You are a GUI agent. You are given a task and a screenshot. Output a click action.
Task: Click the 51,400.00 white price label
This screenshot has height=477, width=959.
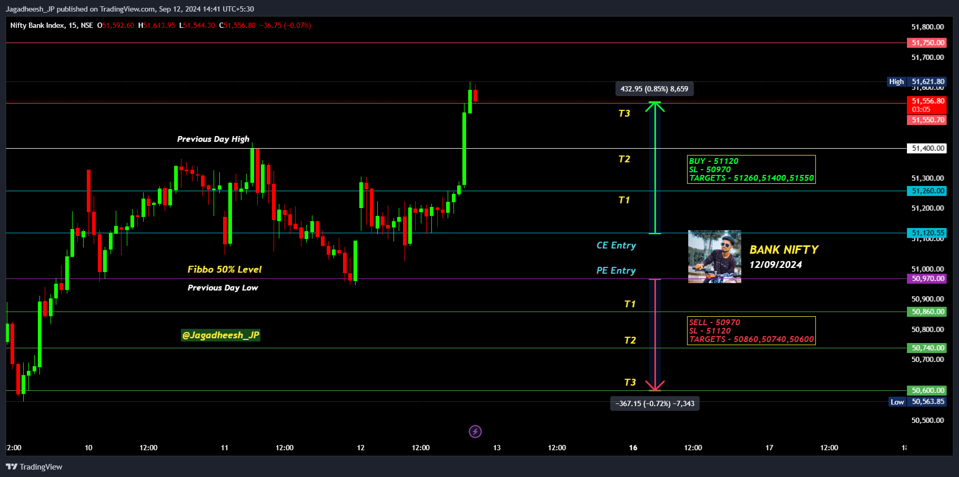[x=927, y=148]
